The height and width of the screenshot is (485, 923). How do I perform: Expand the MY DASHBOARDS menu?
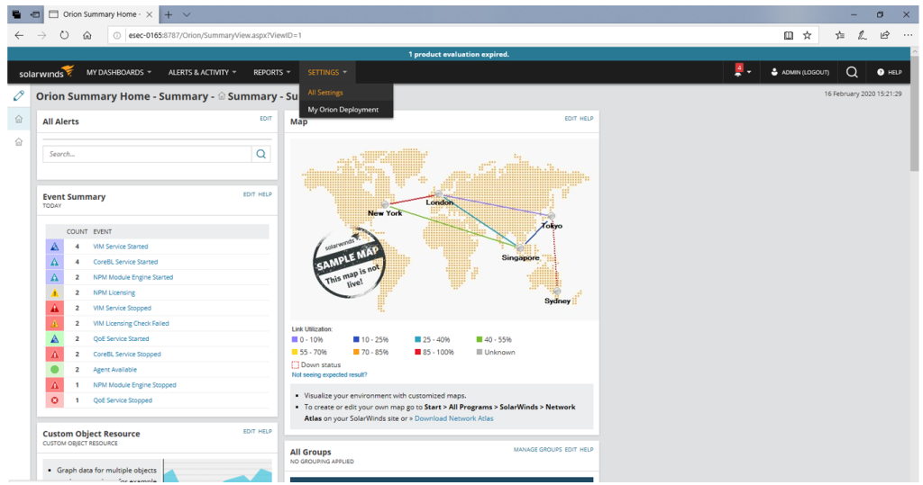(x=119, y=72)
